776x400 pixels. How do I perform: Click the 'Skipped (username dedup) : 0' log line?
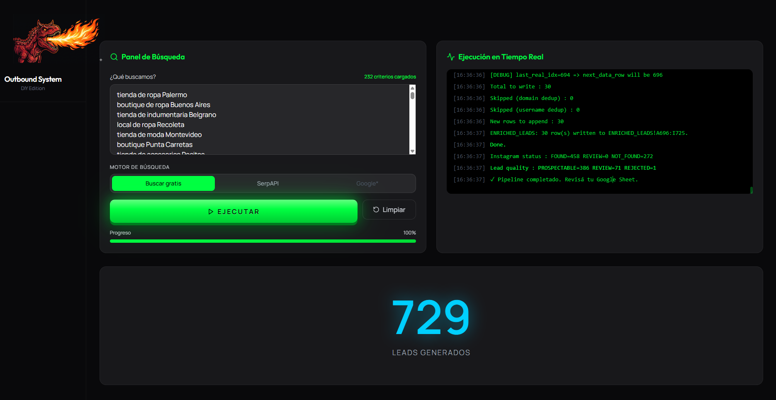[535, 110]
